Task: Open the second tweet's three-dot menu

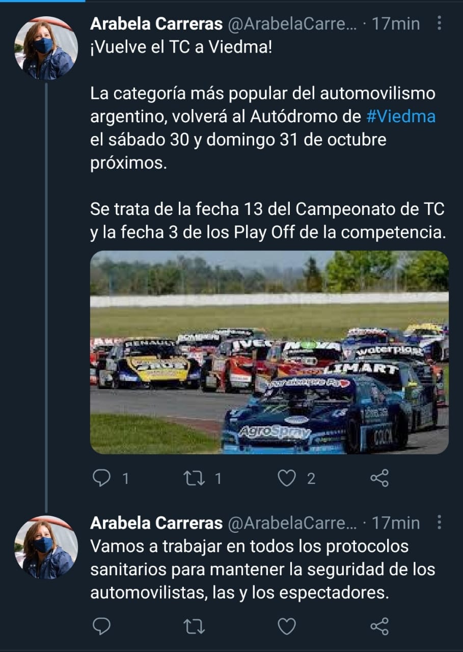Action: click(x=440, y=522)
